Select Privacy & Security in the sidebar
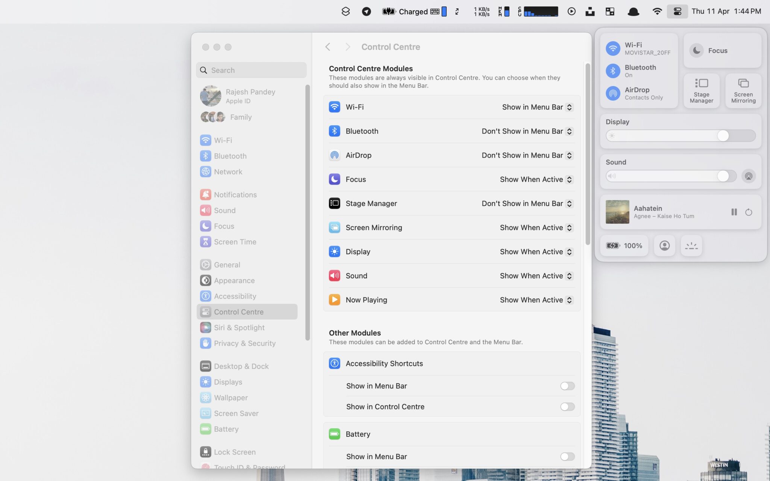 (x=244, y=343)
